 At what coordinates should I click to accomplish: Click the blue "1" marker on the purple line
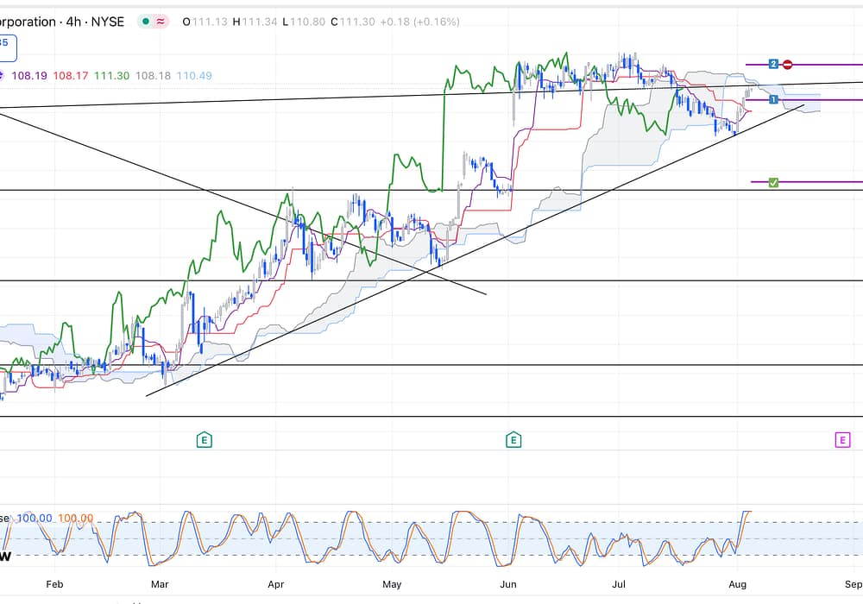774,100
